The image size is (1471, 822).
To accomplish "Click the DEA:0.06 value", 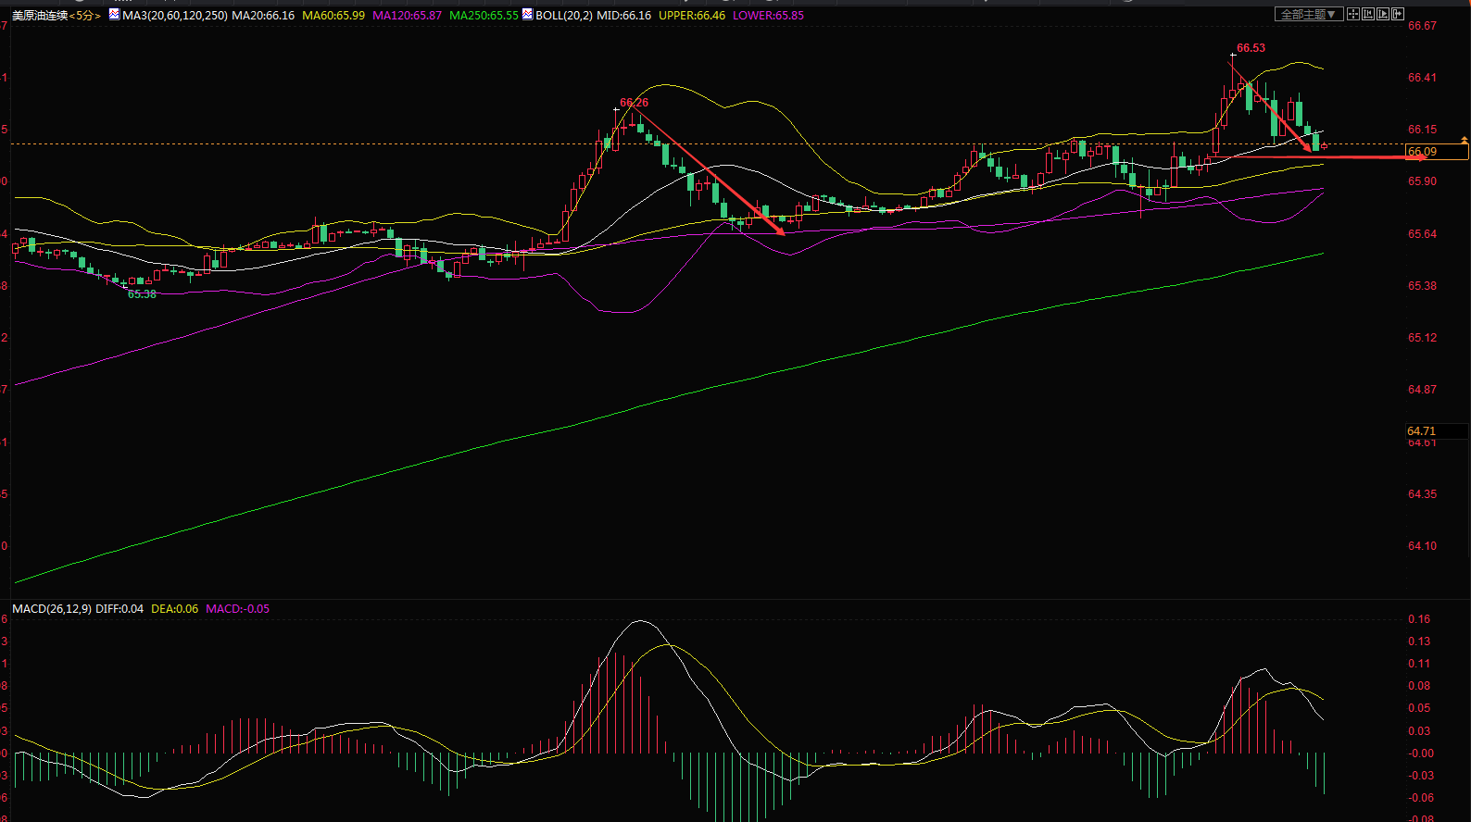I will (174, 609).
